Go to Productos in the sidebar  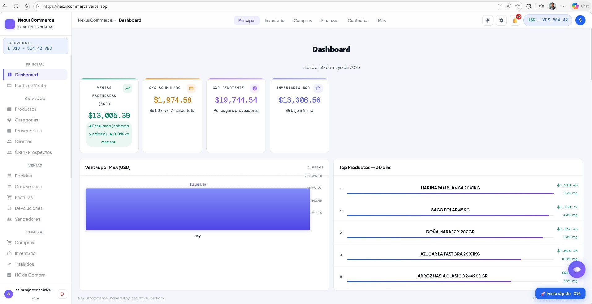click(35, 109)
